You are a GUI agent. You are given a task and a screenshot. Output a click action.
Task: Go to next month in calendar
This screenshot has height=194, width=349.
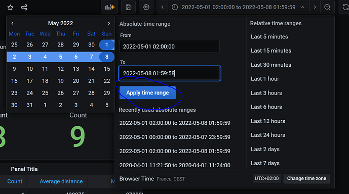click(109, 23)
